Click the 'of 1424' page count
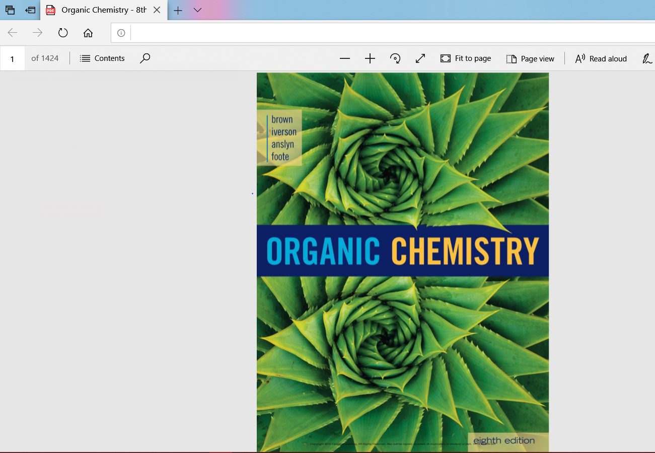This screenshot has width=655, height=453. (x=45, y=58)
